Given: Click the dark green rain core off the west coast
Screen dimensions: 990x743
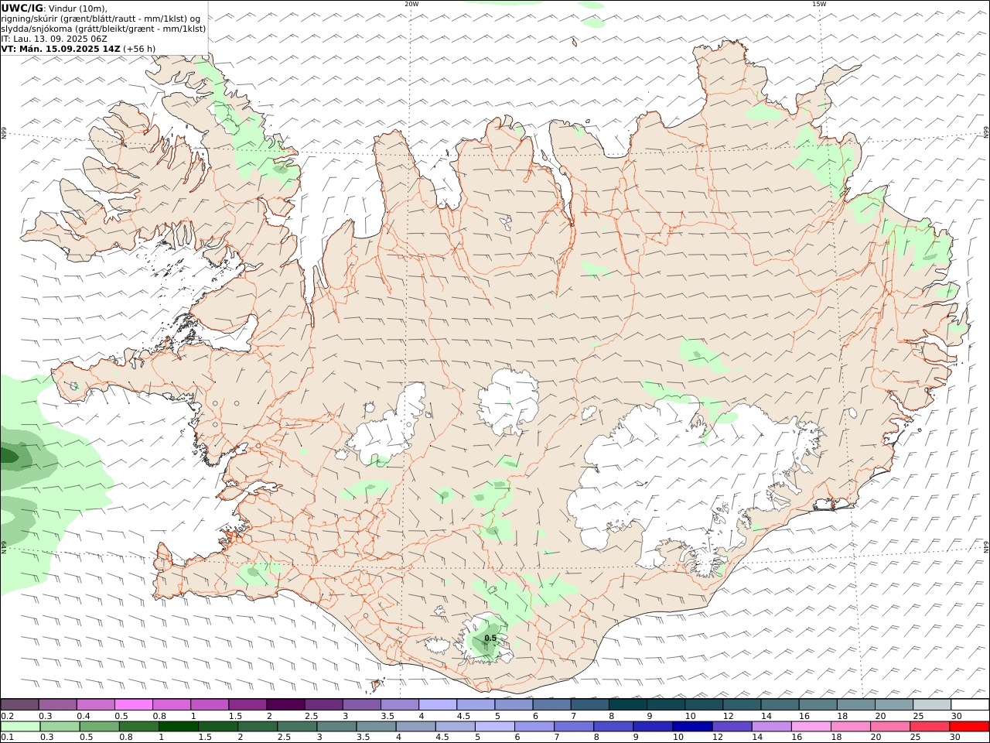Looking at the screenshot, I should pyautogui.click(x=9, y=456).
